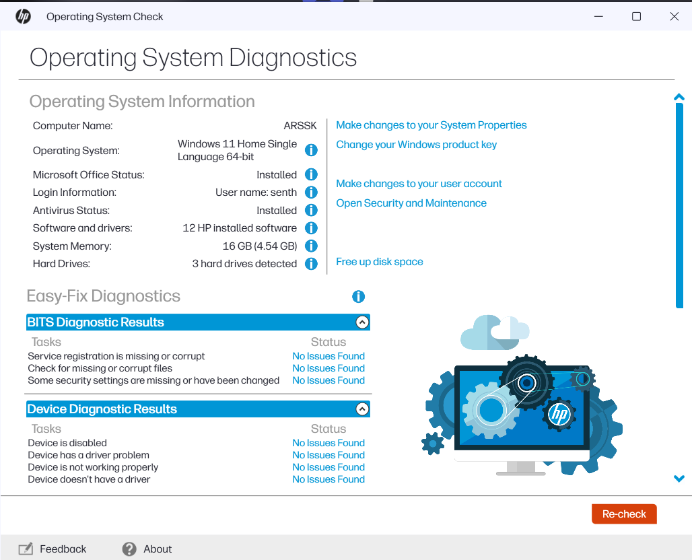Click the HP logo in title bar
Image resolution: width=692 pixels, height=560 pixels.
[x=23, y=16]
